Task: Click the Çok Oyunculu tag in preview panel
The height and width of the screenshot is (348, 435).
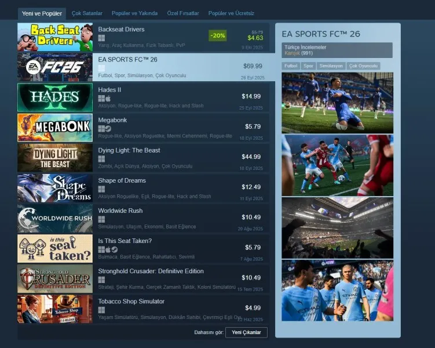Action: (363, 66)
